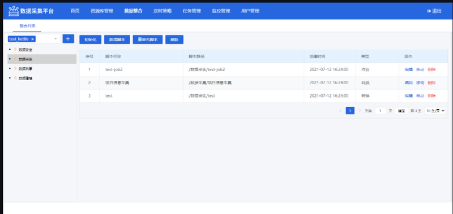453x214 pixels.
Task: Click 删除 for the /数据采集/test row
Action: click(x=431, y=95)
